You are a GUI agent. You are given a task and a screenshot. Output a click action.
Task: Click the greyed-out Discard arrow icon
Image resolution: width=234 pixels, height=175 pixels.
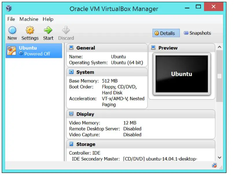pos(66,30)
